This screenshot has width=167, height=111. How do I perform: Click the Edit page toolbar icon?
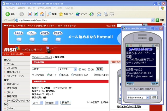click(112, 14)
